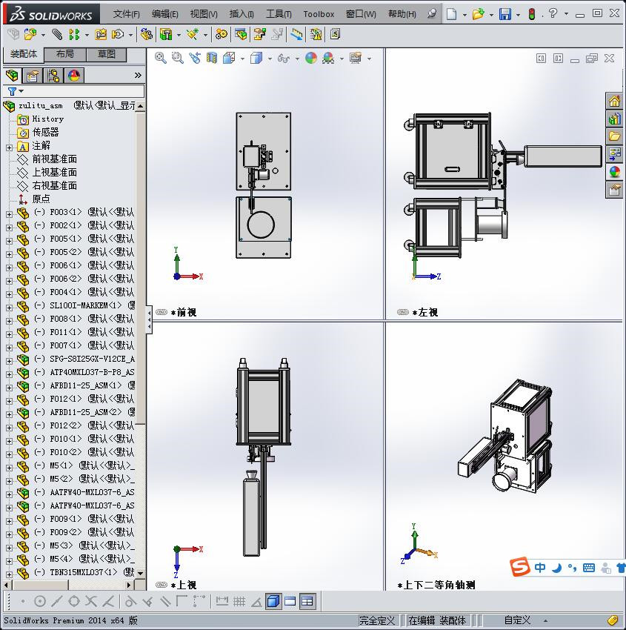Open the Display Style dropdown arrow

coord(270,59)
